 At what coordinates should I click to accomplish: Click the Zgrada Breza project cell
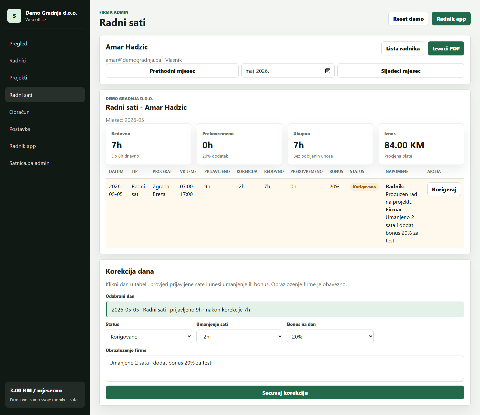(x=161, y=190)
